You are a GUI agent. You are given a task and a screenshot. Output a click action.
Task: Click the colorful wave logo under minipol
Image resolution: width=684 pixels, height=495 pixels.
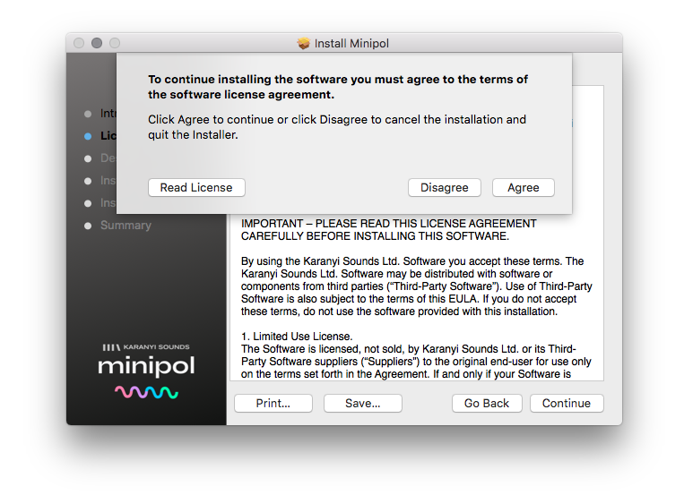146,392
